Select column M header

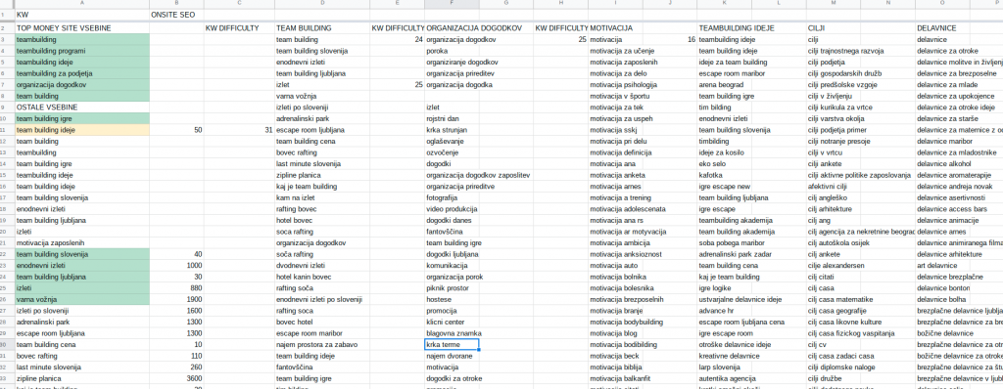click(834, 4)
